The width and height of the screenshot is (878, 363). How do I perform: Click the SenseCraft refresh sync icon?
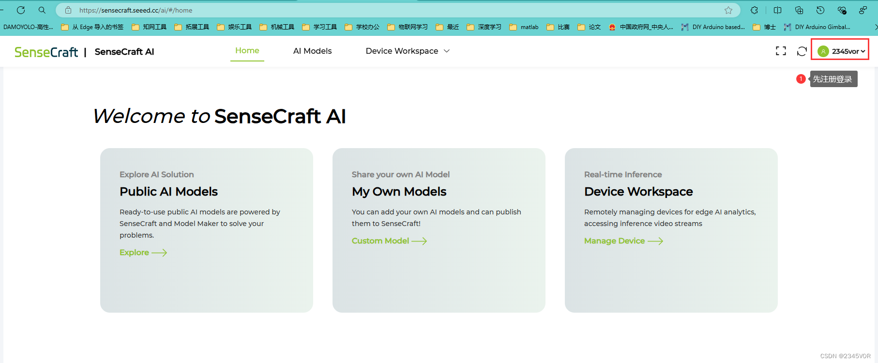[802, 51]
